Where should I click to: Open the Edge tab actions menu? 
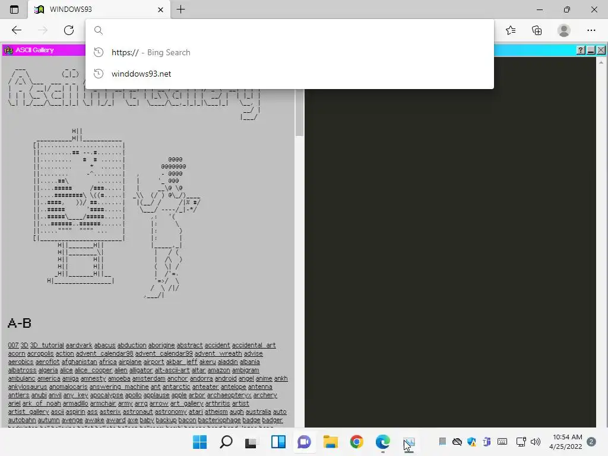pyautogui.click(x=14, y=9)
